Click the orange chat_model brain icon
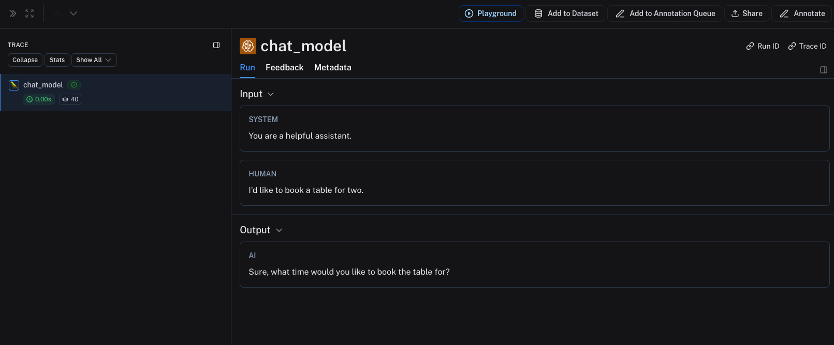The width and height of the screenshot is (834, 345). pos(248,46)
